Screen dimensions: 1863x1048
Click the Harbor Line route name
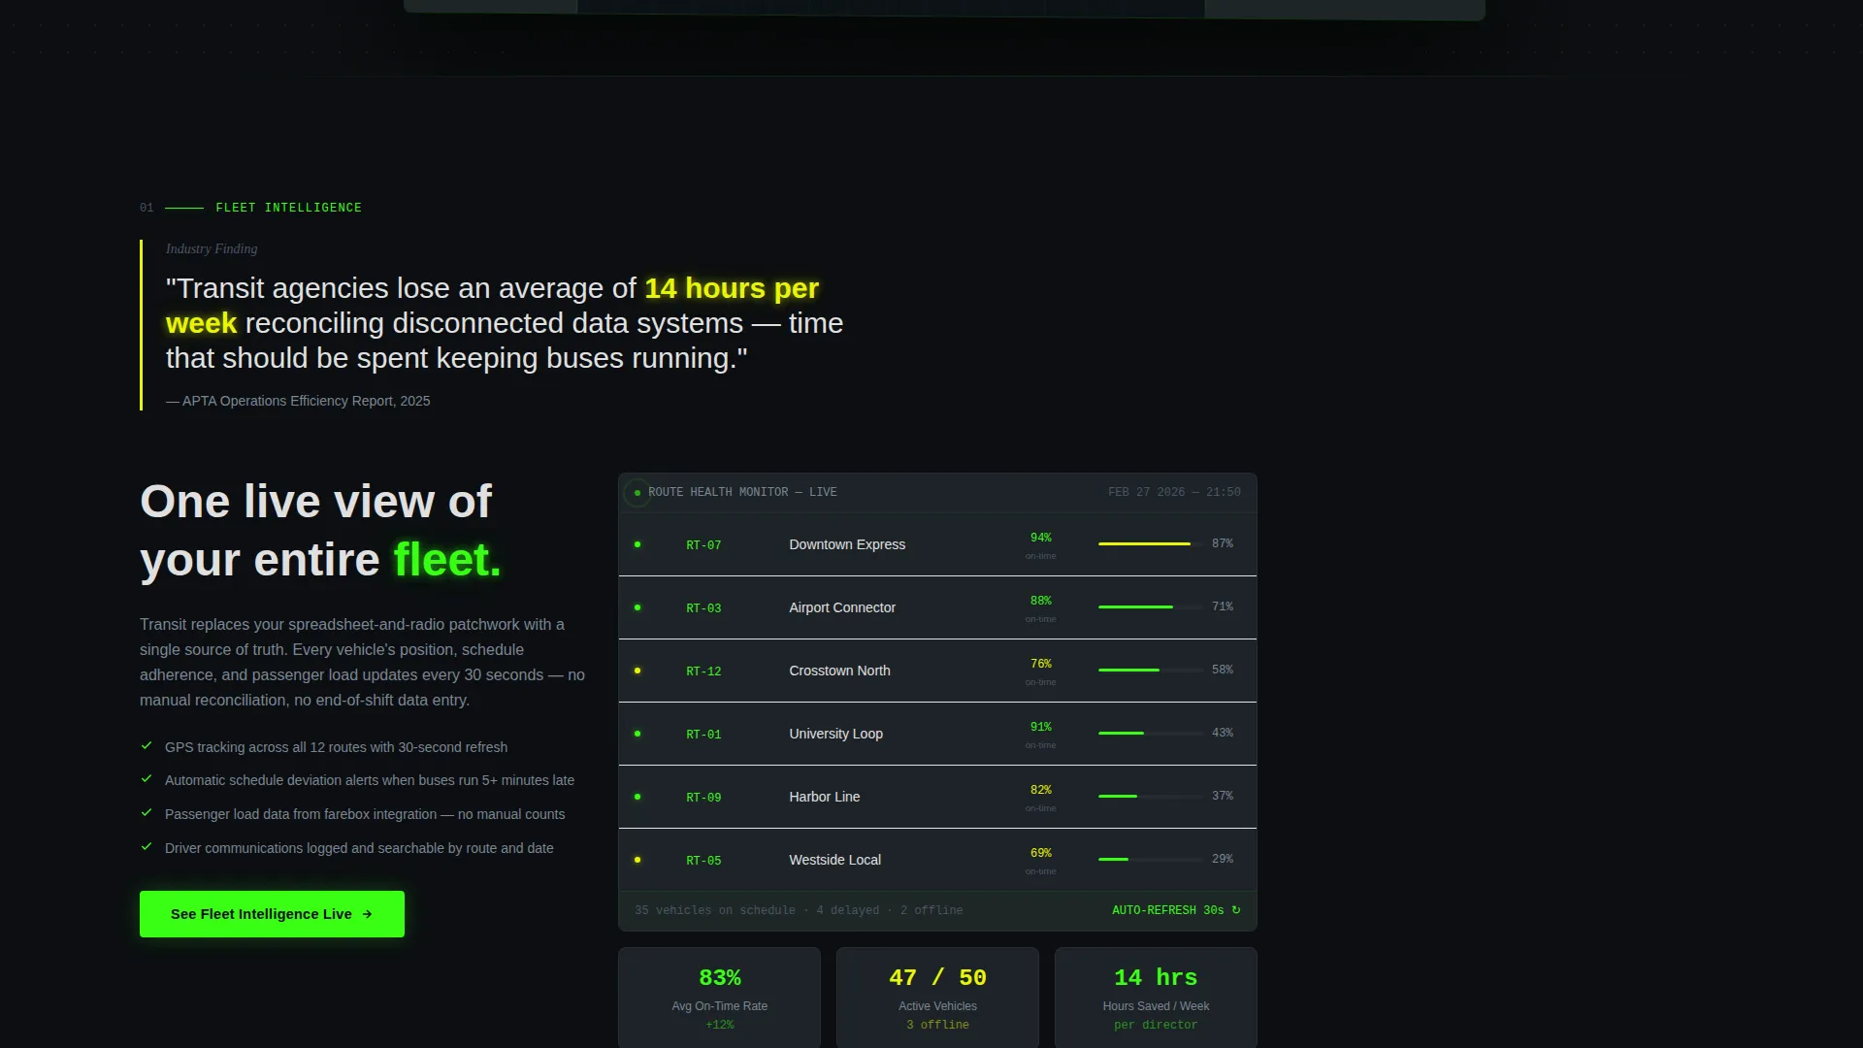point(824,797)
